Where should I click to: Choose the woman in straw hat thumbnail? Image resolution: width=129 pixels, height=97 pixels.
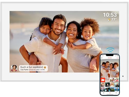(103, 85)
